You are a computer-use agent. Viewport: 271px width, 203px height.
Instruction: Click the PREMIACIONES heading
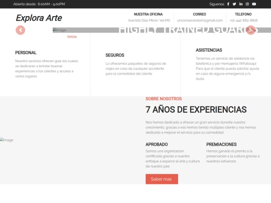click(221, 144)
